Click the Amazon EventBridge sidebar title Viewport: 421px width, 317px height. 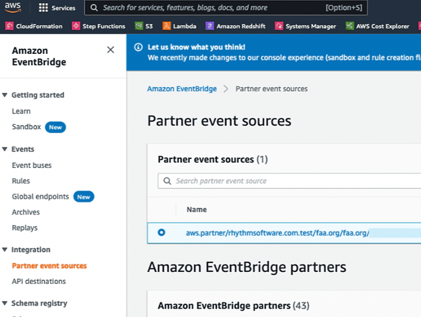(x=39, y=56)
